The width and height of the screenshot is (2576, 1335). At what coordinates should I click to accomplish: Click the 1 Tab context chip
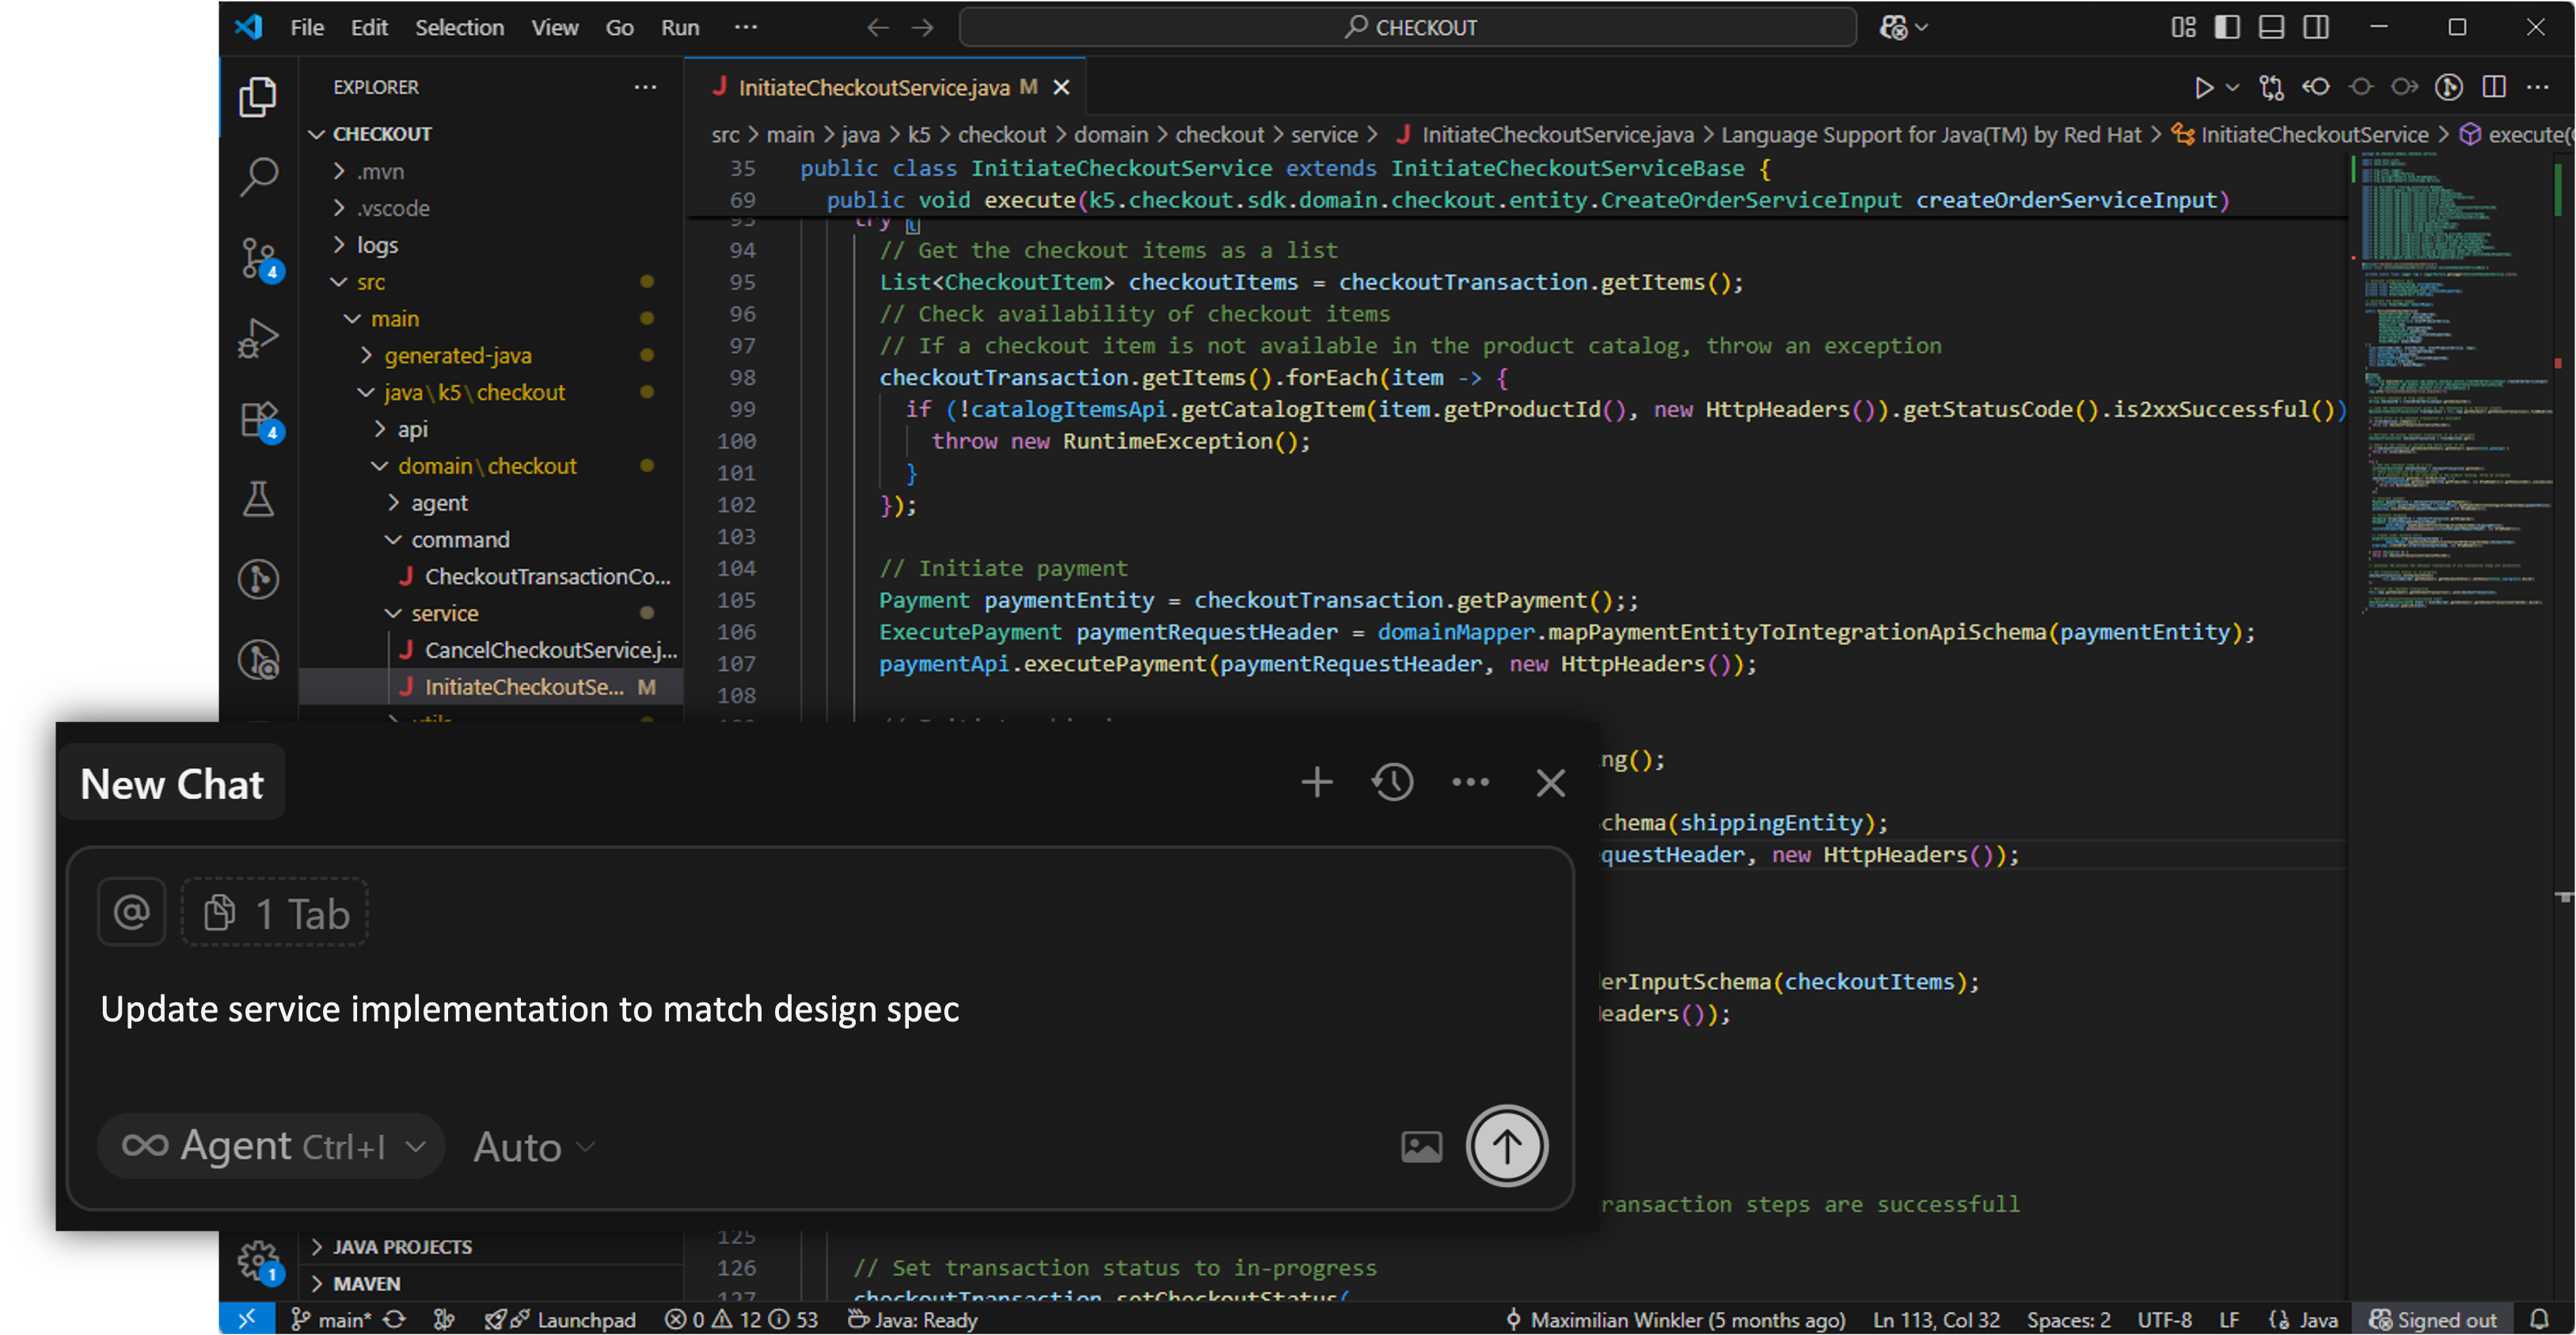[275, 913]
